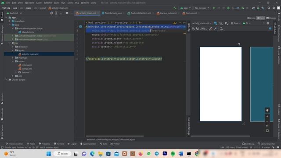Open the SDK Manager toolbar icon
Viewport: 281px width, 158px height.
tap(263, 8)
